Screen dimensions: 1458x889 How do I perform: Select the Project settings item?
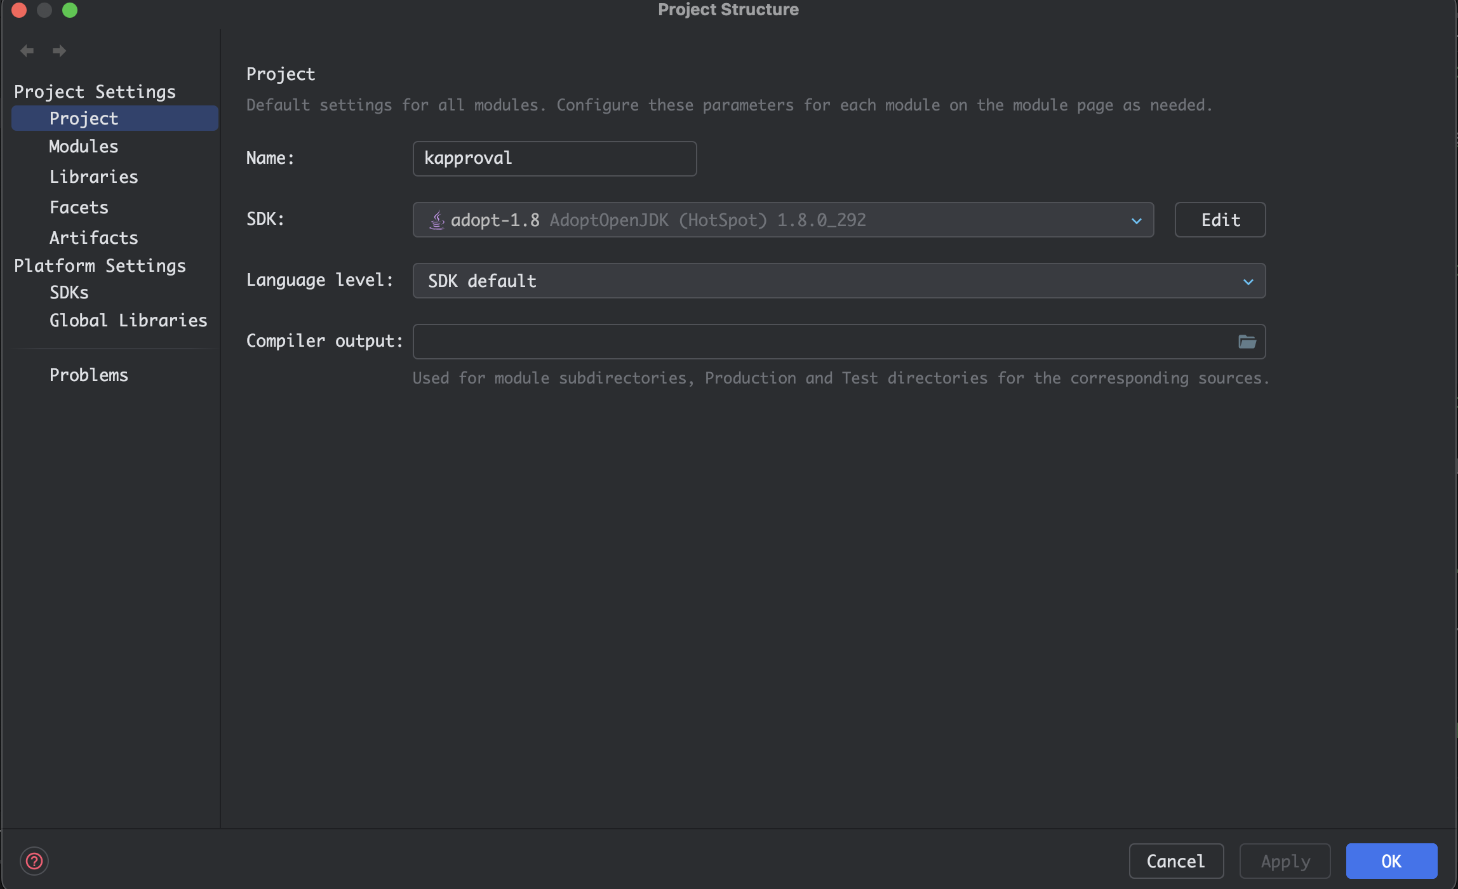point(84,119)
